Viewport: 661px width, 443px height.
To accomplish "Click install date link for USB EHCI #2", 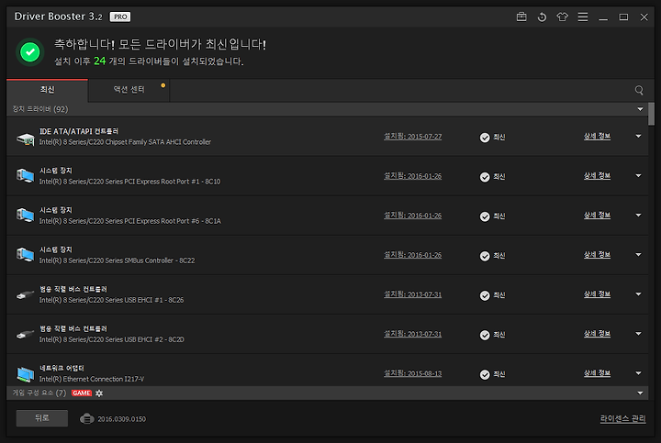I will tap(413, 334).
